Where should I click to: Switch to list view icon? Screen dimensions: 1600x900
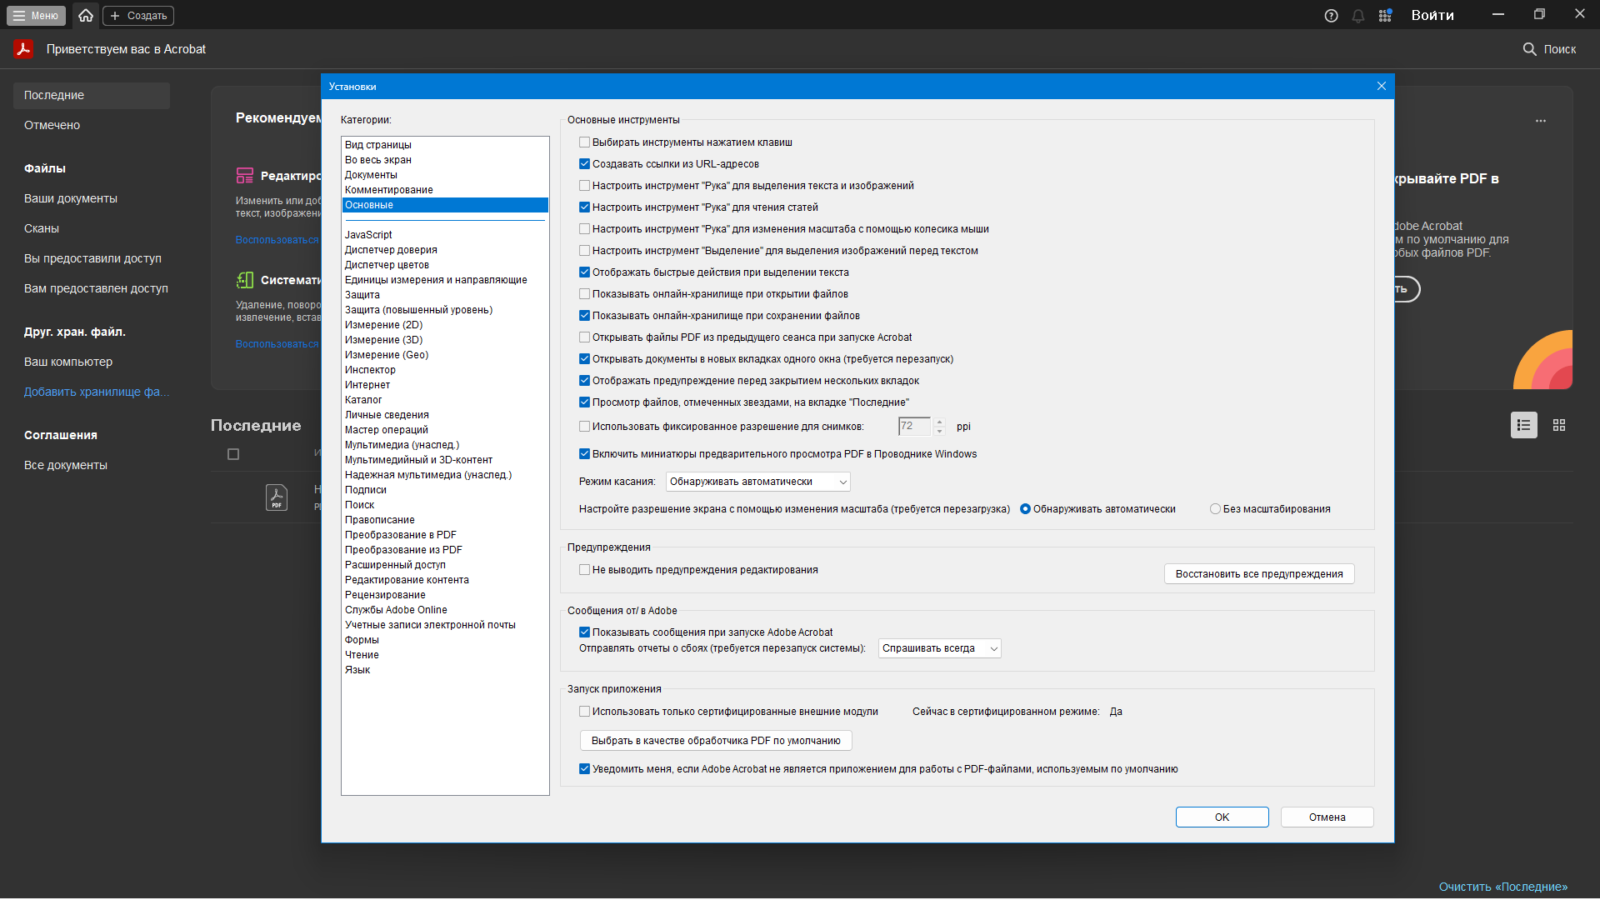click(x=1523, y=425)
